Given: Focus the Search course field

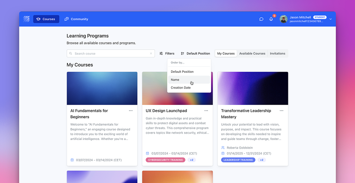Looking at the screenshot, I should point(111,53).
